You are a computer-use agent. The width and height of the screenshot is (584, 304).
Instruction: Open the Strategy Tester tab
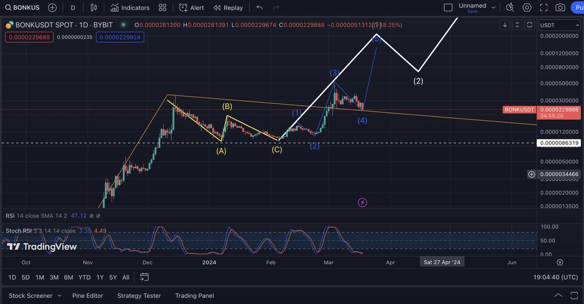(139, 295)
